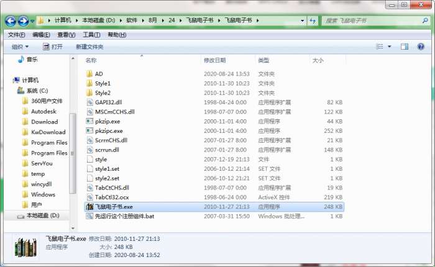Viewport: 435px width, 267px height.
Task: Select the Style2 folder icon
Action: (89, 93)
